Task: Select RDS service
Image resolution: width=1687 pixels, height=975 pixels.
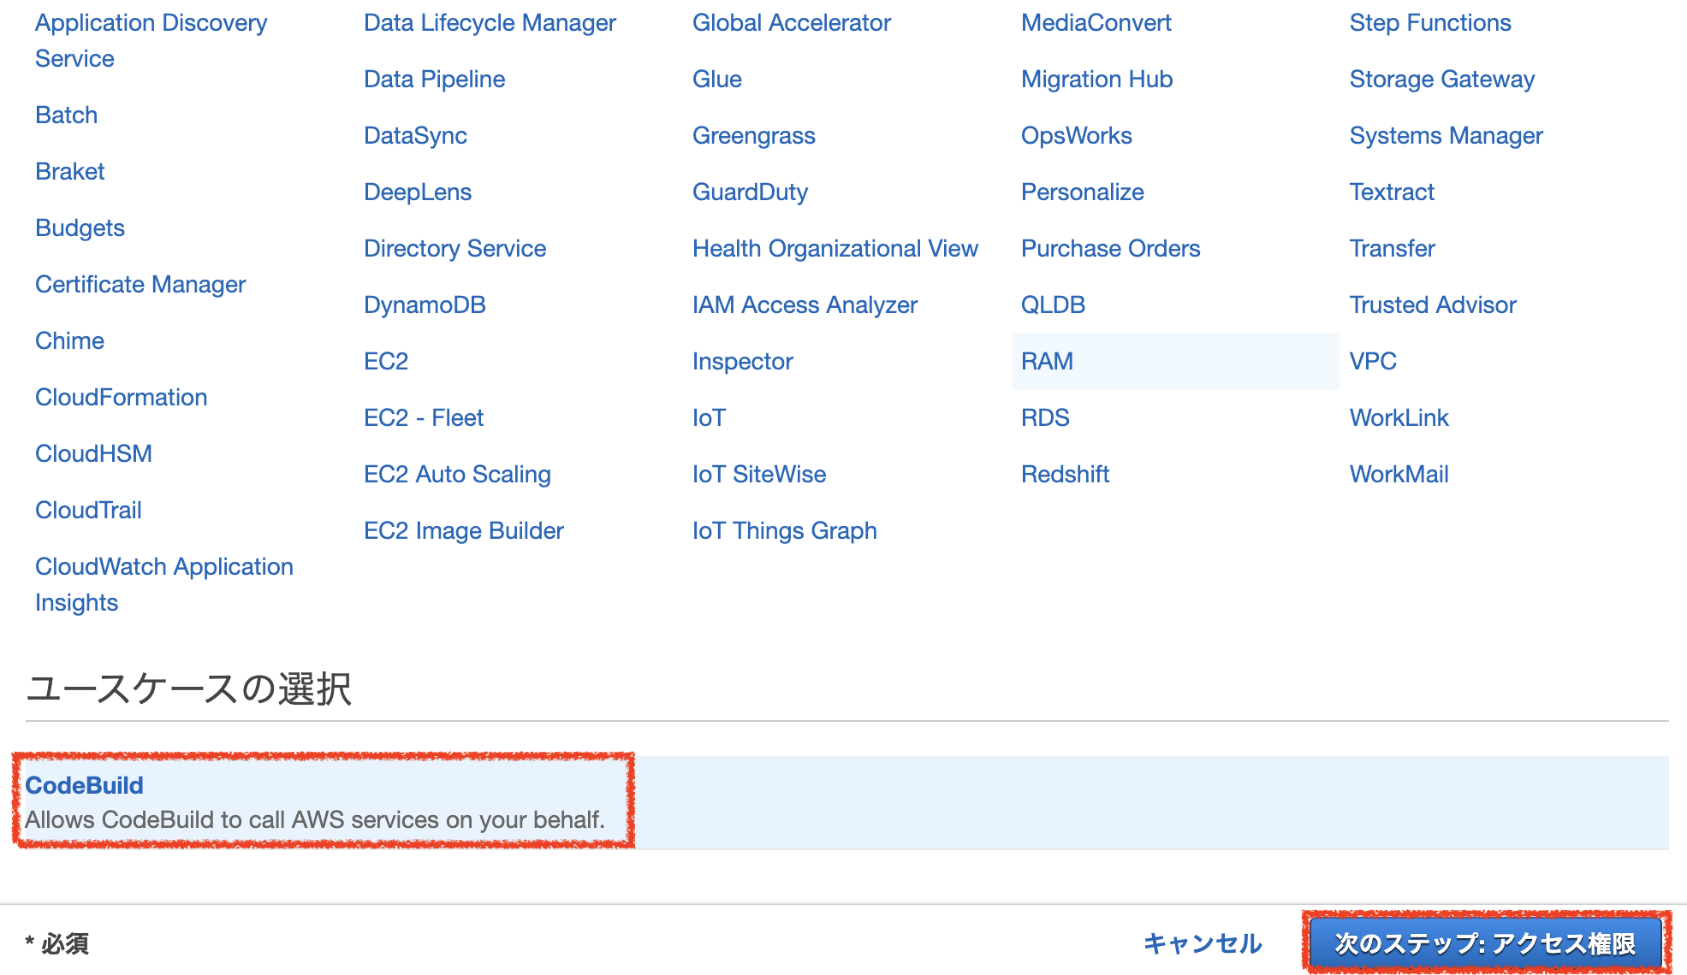Action: [1046, 417]
